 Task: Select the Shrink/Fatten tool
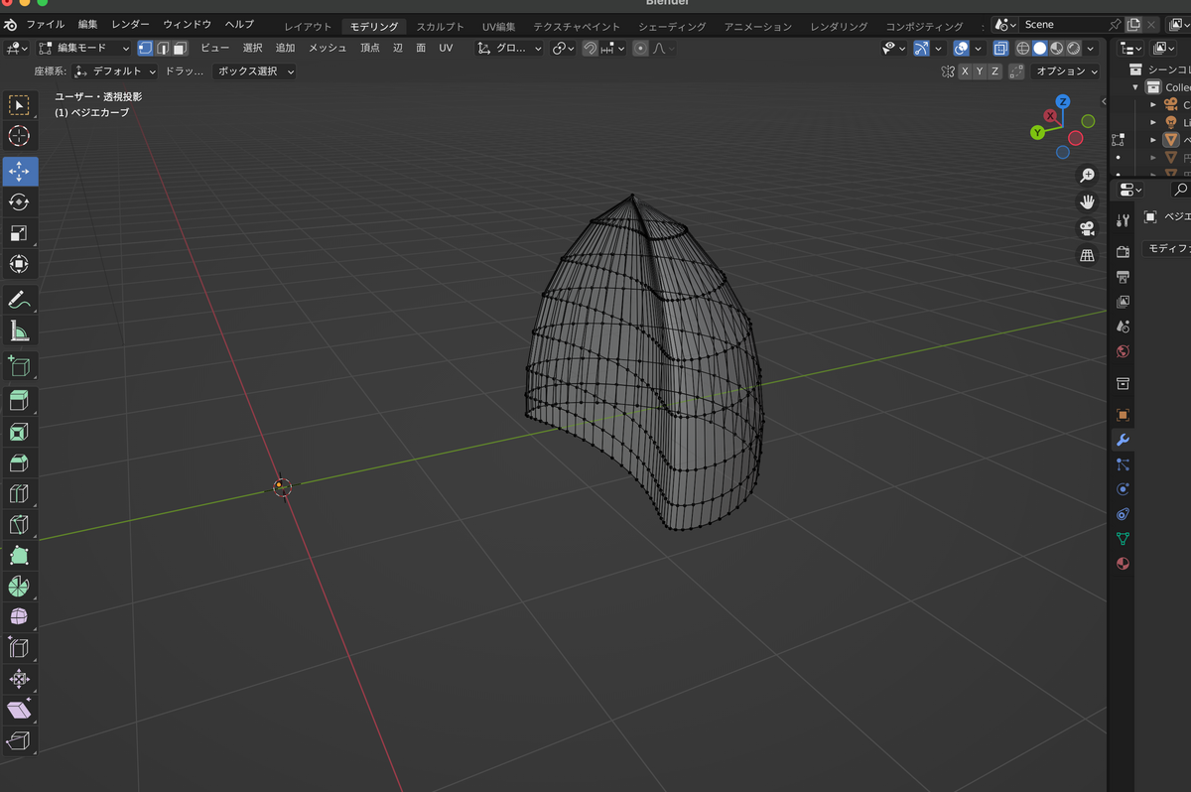[19, 679]
